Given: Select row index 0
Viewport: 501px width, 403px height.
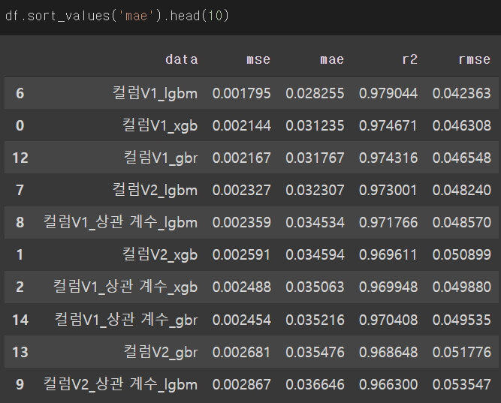Looking at the screenshot, I should tap(20, 125).
